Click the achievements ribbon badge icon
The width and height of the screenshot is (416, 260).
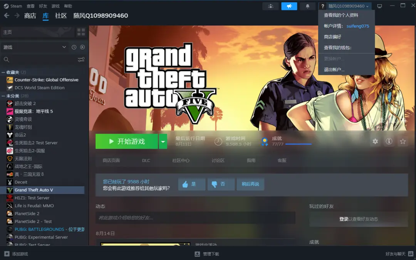265,142
